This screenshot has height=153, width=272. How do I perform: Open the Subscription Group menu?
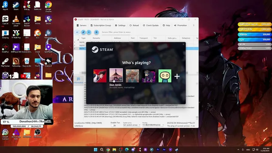(x=101, y=25)
